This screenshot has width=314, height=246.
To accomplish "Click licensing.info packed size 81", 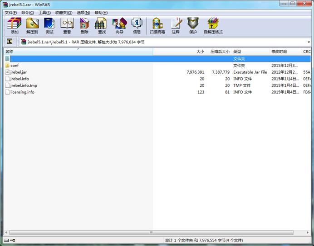I will [227, 92].
